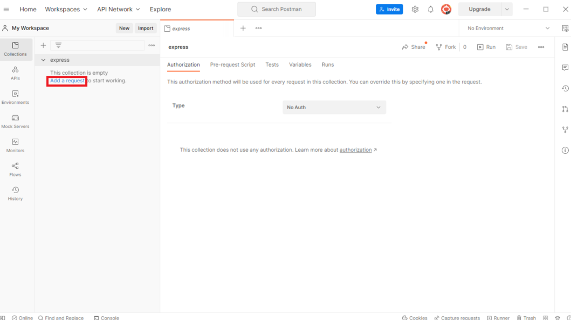The image size is (571, 320).
Task: Open Console in status bar
Action: coord(106,317)
